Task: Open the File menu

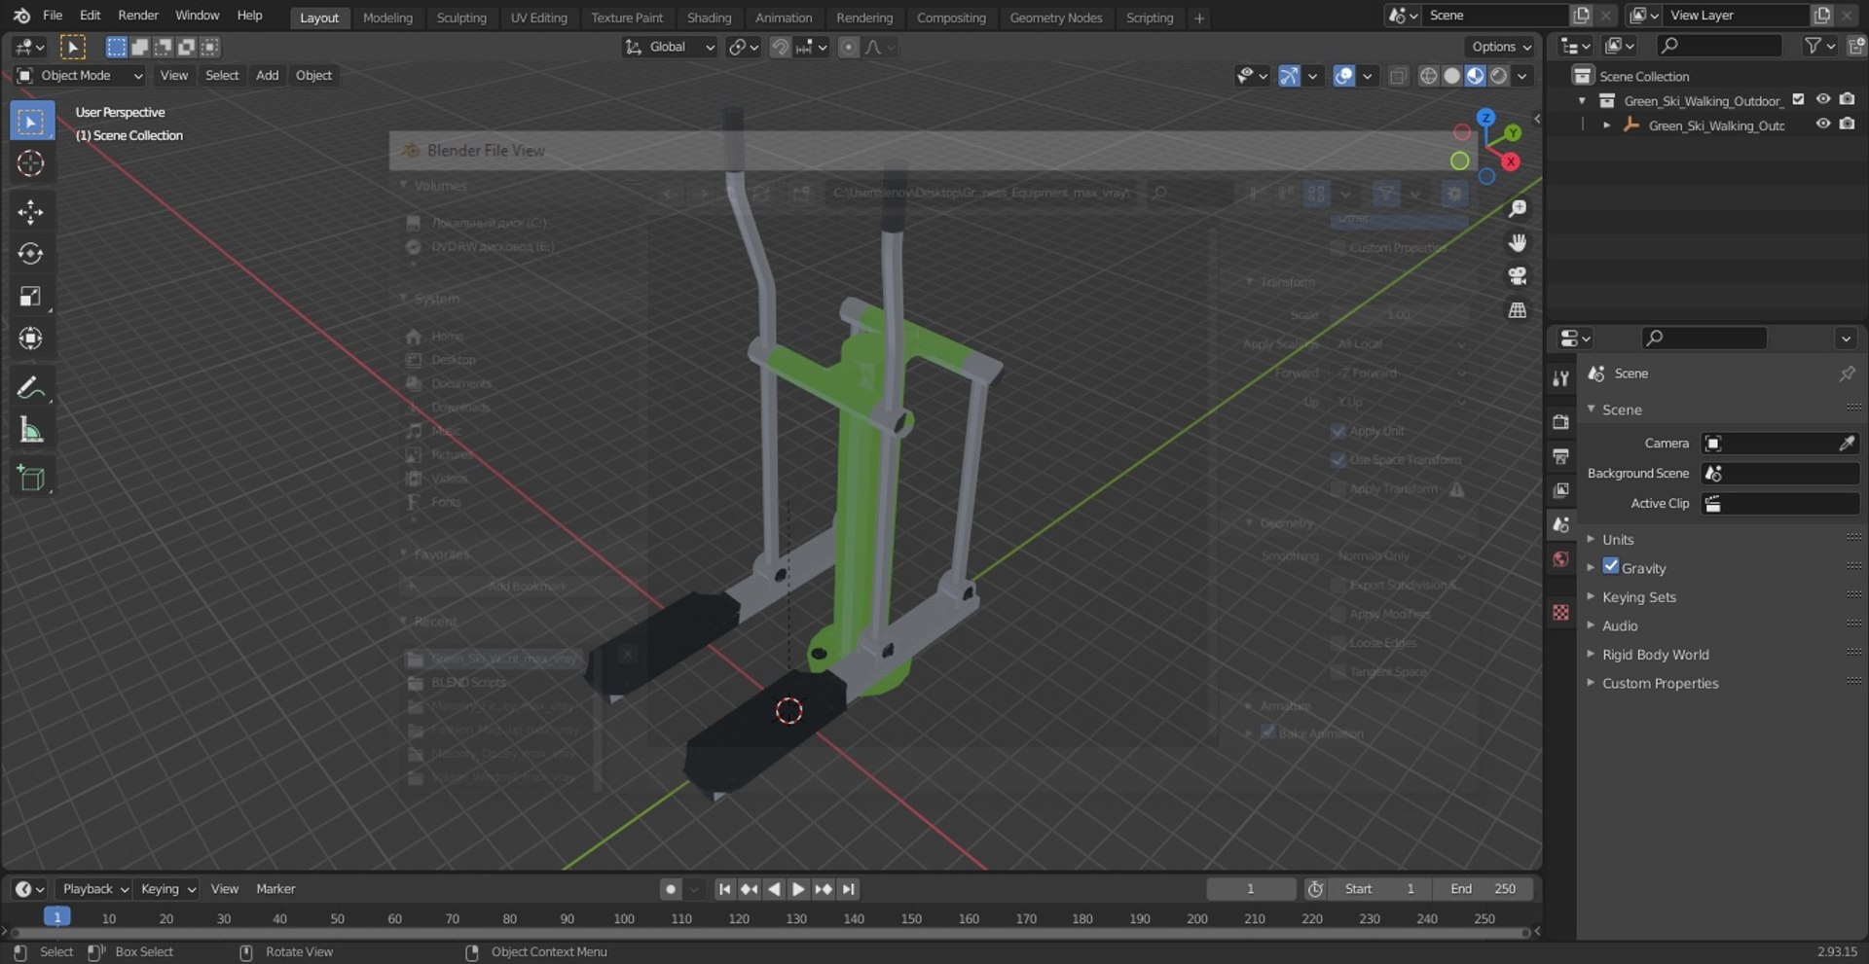Action: [x=53, y=16]
